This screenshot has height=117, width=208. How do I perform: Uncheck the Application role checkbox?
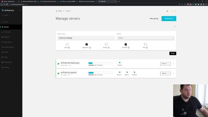click(87, 45)
